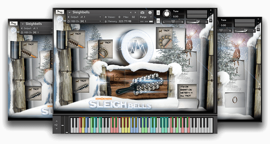Take a snapshot with the camera icon

[142, 13]
